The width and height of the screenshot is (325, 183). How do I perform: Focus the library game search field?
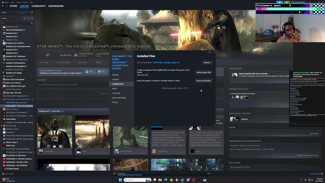coord(15,23)
